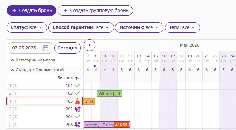Open the Статус filter dropdown
The height and width of the screenshot is (130, 236).
click(x=27, y=27)
